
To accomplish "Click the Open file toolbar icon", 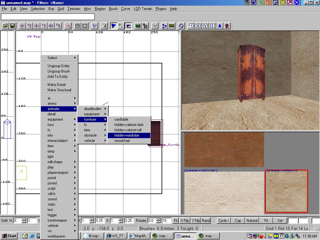I will [x=5, y=26].
